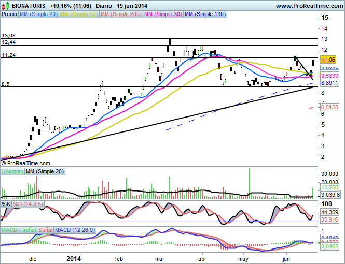
Task: Click the MACD-señal histogram label
Action: coord(18,229)
